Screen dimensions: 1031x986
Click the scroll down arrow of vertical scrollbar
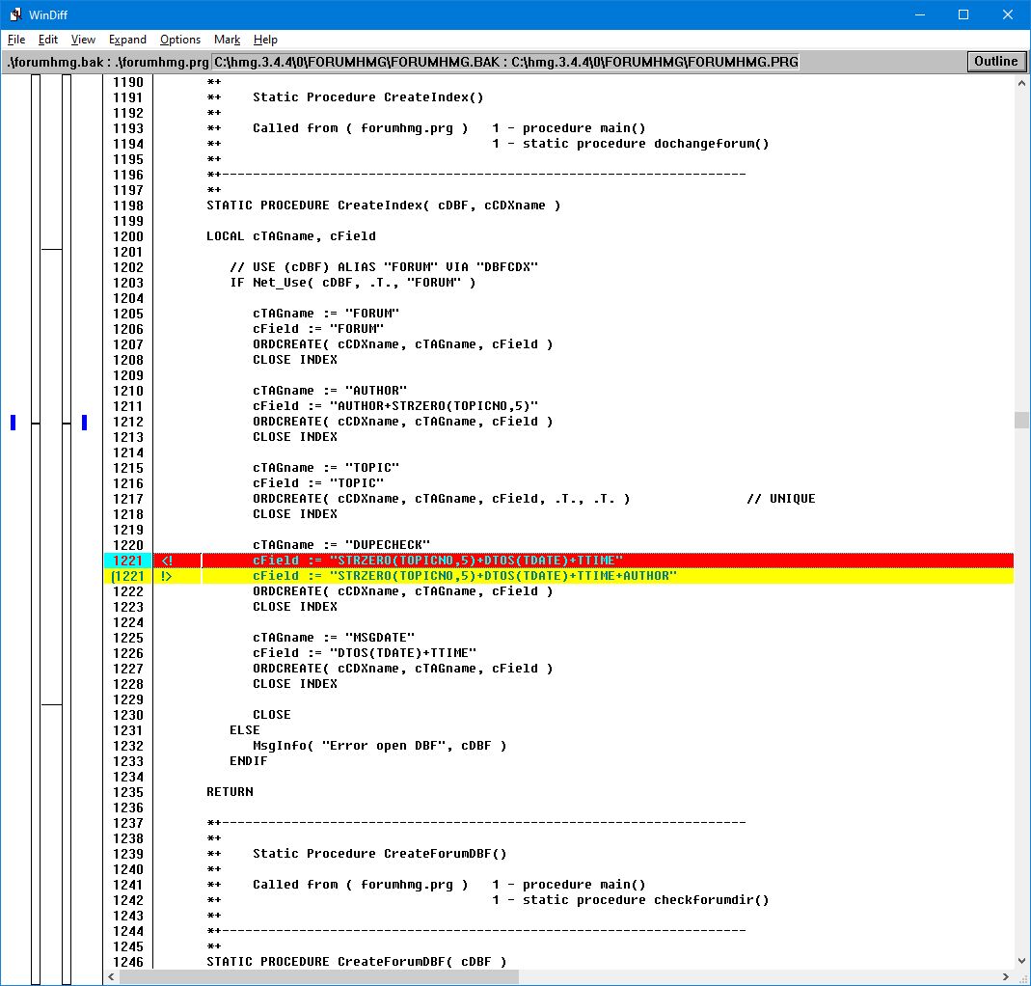tap(1021, 960)
